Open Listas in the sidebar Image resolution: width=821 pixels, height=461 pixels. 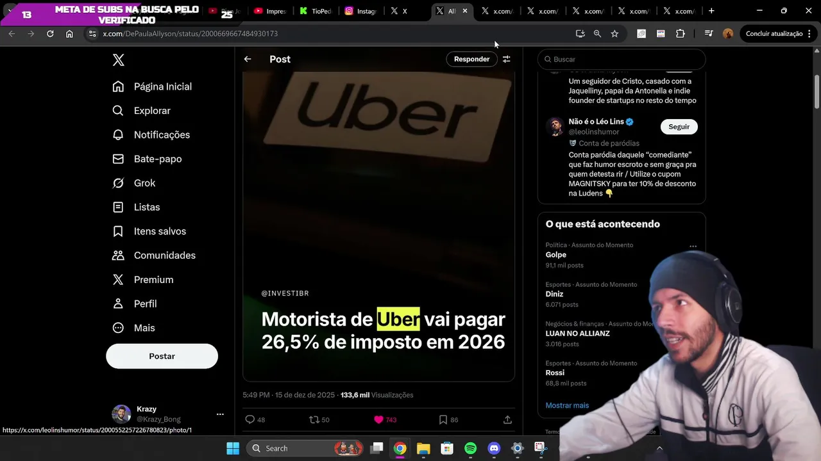[x=136, y=207]
